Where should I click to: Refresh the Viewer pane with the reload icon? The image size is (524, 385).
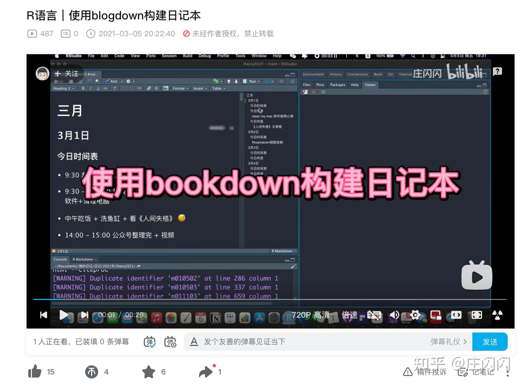pos(485,92)
